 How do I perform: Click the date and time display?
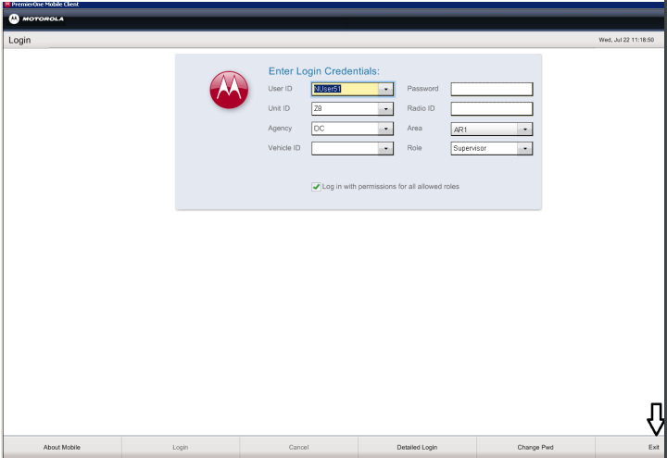626,40
